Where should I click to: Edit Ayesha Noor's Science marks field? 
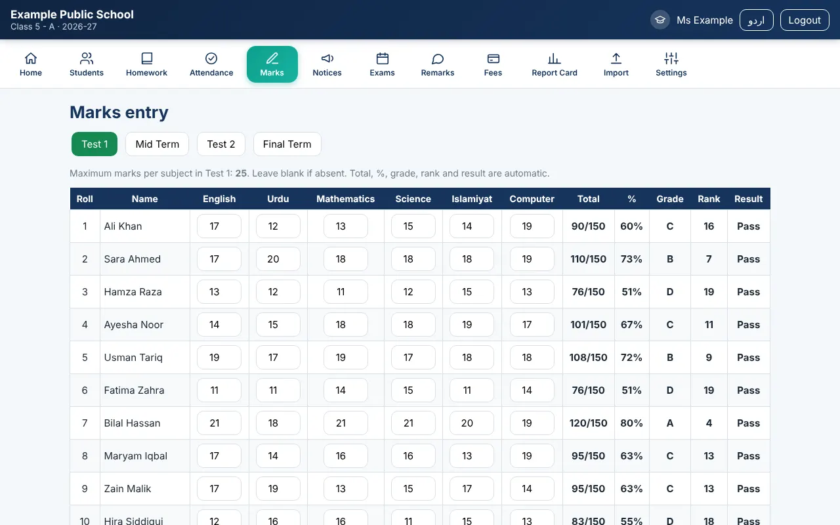pyautogui.click(x=413, y=324)
